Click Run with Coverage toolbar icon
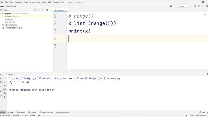208x117 pixels. click(199, 6)
